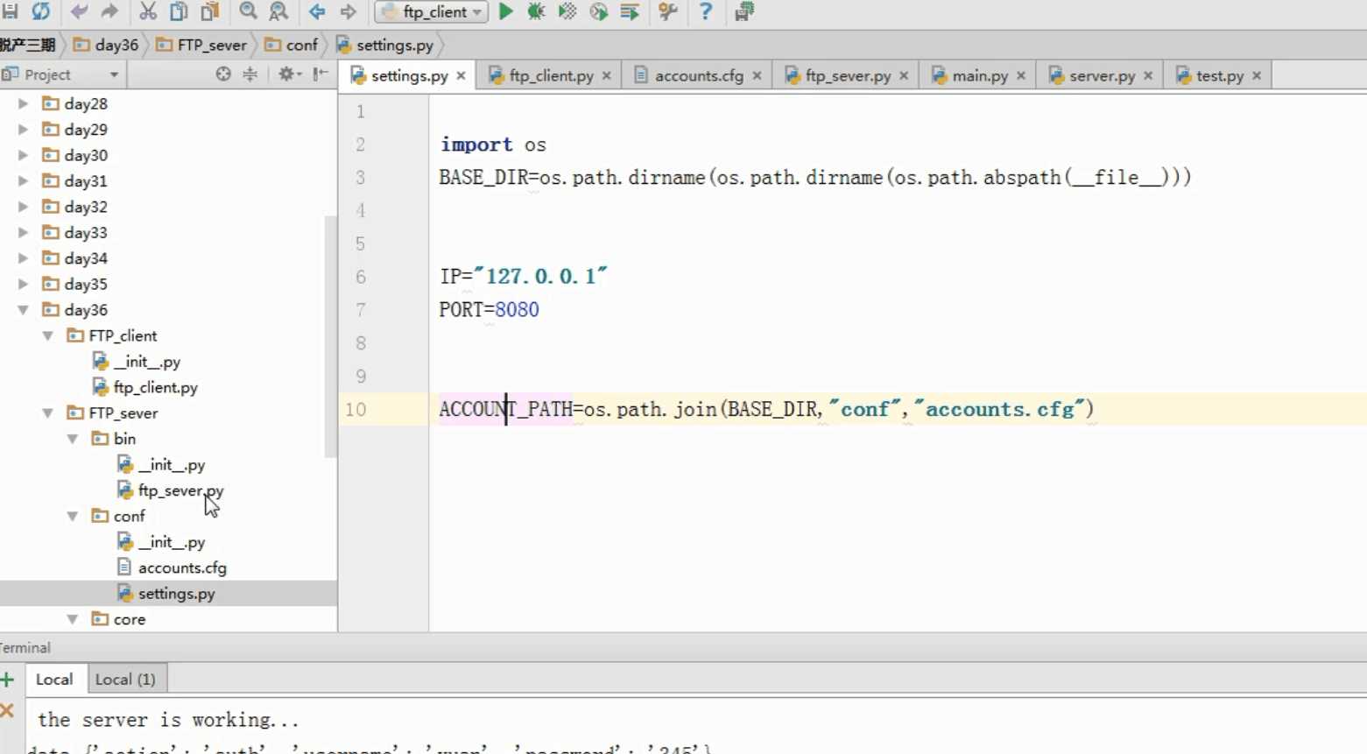Click the Copy toolbar icon

179,11
